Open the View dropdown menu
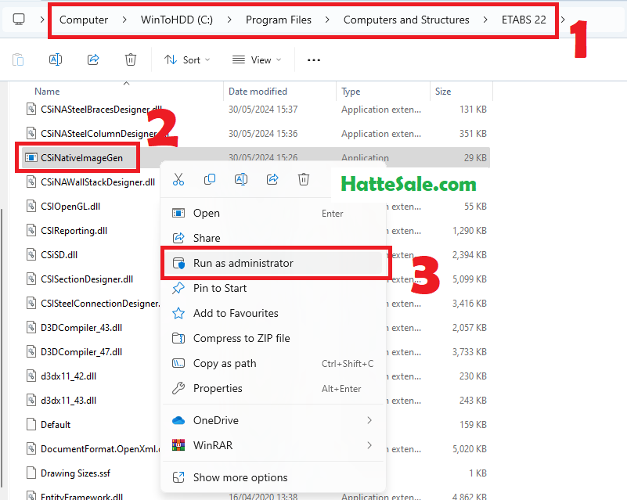 (257, 59)
